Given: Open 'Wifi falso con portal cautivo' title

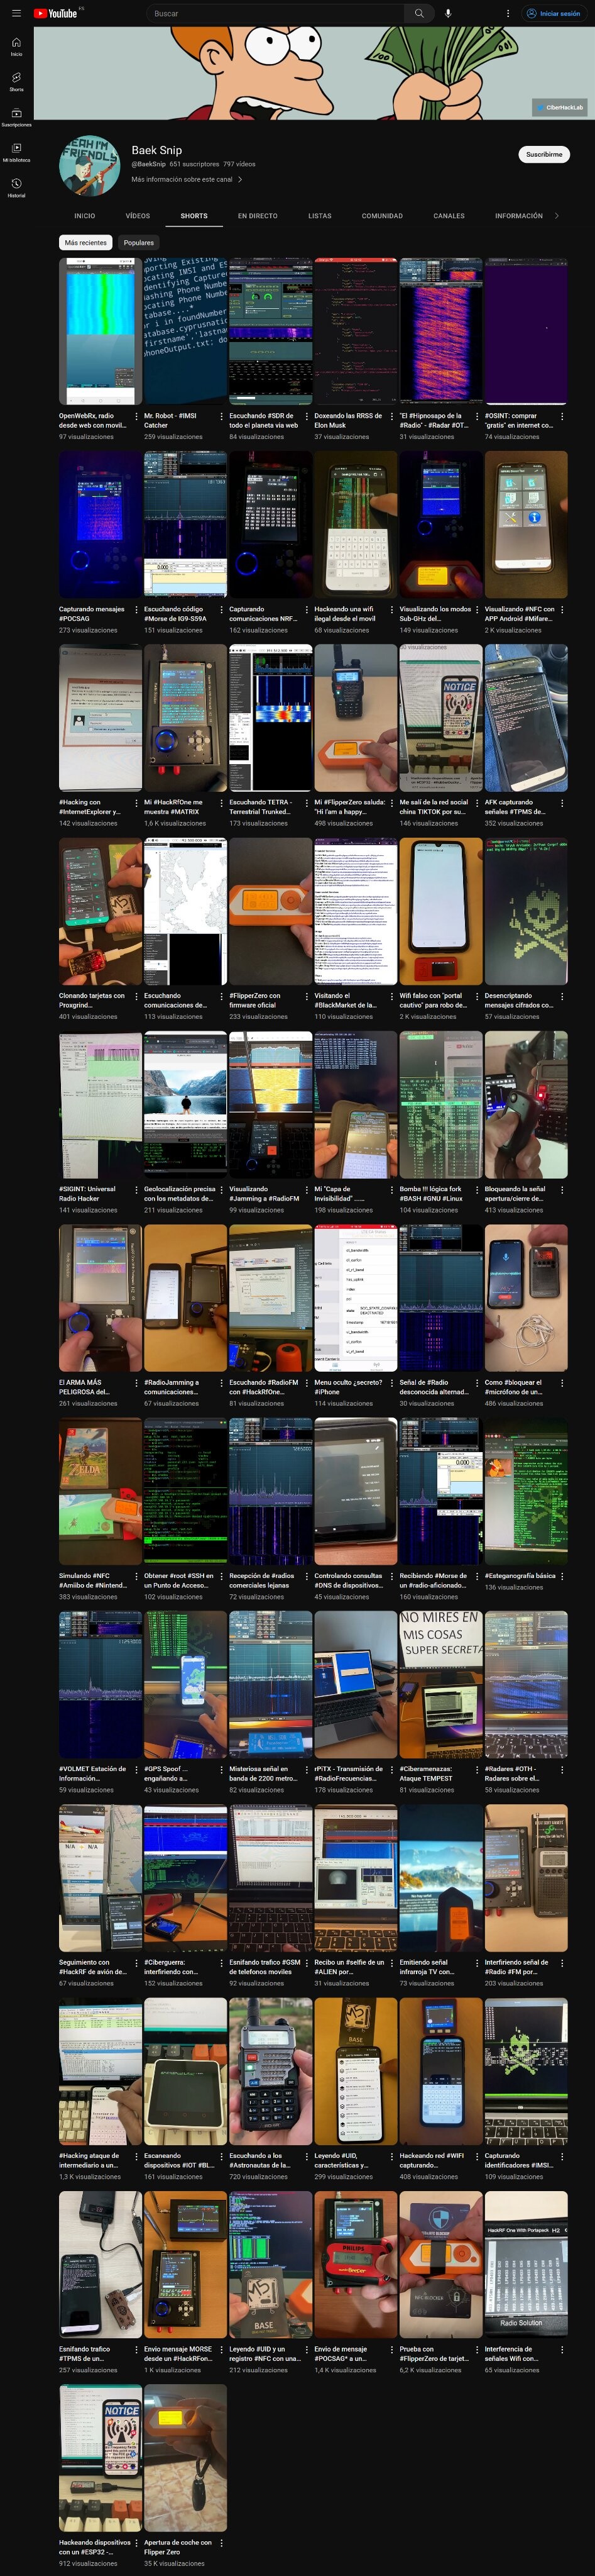Looking at the screenshot, I should [x=434, y=1000].
